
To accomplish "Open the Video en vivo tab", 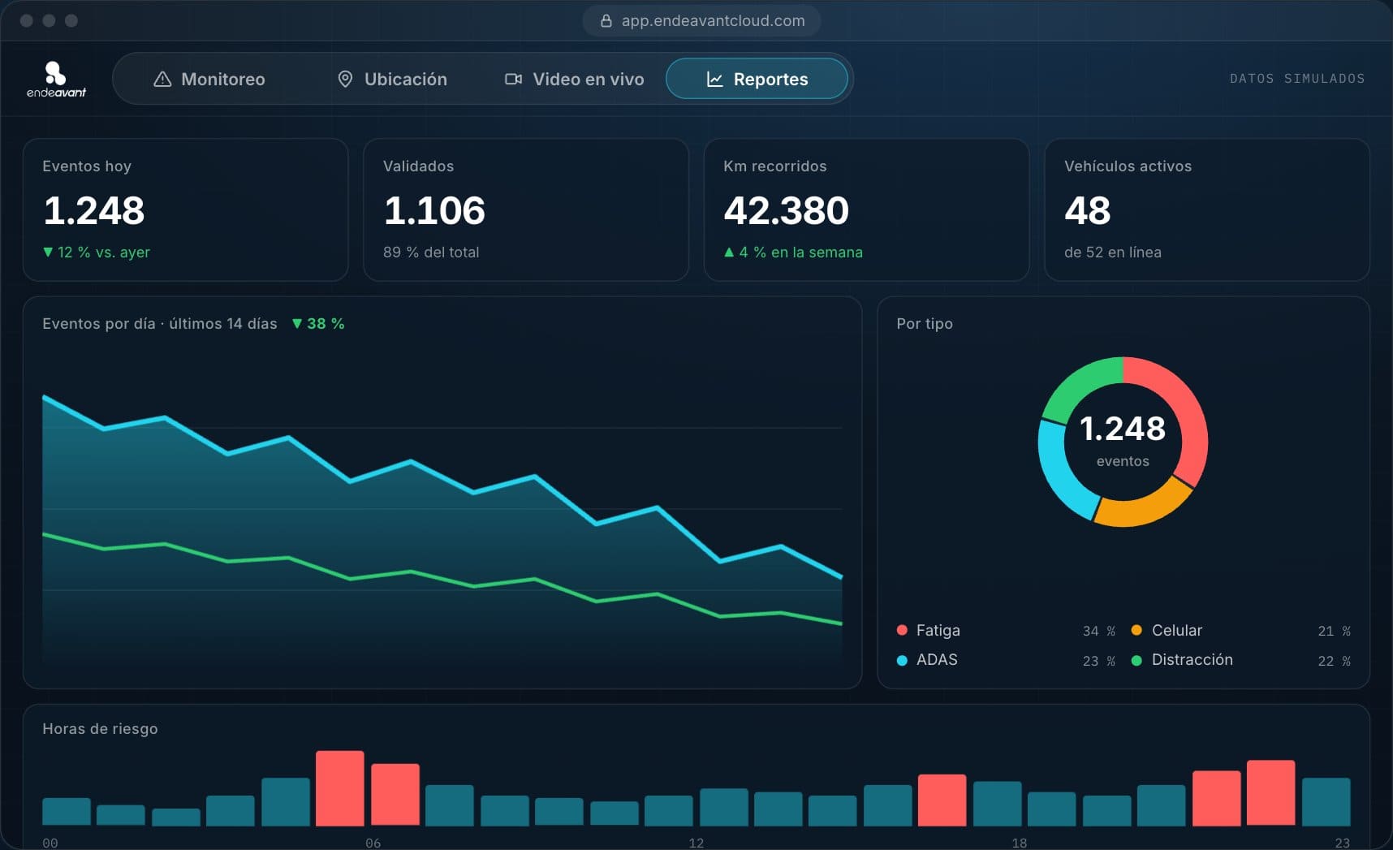I will (574, 79).
